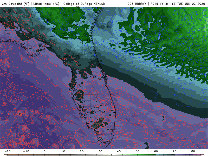Screen dimensions: 208x156
Task: Click the '20' color bar tick label
Action: click(82, 151)
